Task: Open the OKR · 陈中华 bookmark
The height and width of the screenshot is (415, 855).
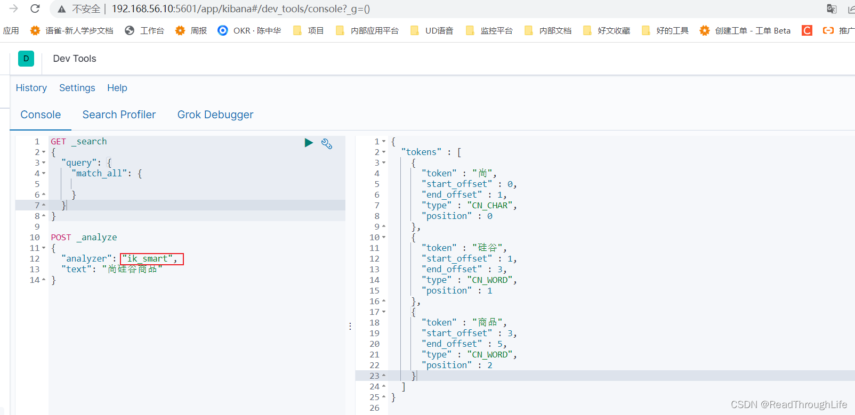Action: point(249,30)
